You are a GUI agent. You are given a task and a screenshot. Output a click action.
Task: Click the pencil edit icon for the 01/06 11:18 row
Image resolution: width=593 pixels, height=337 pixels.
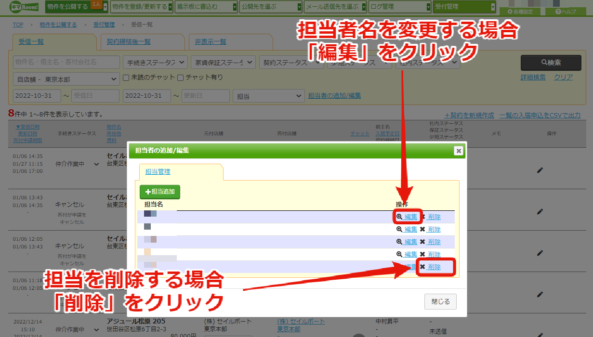click(540, 294)
